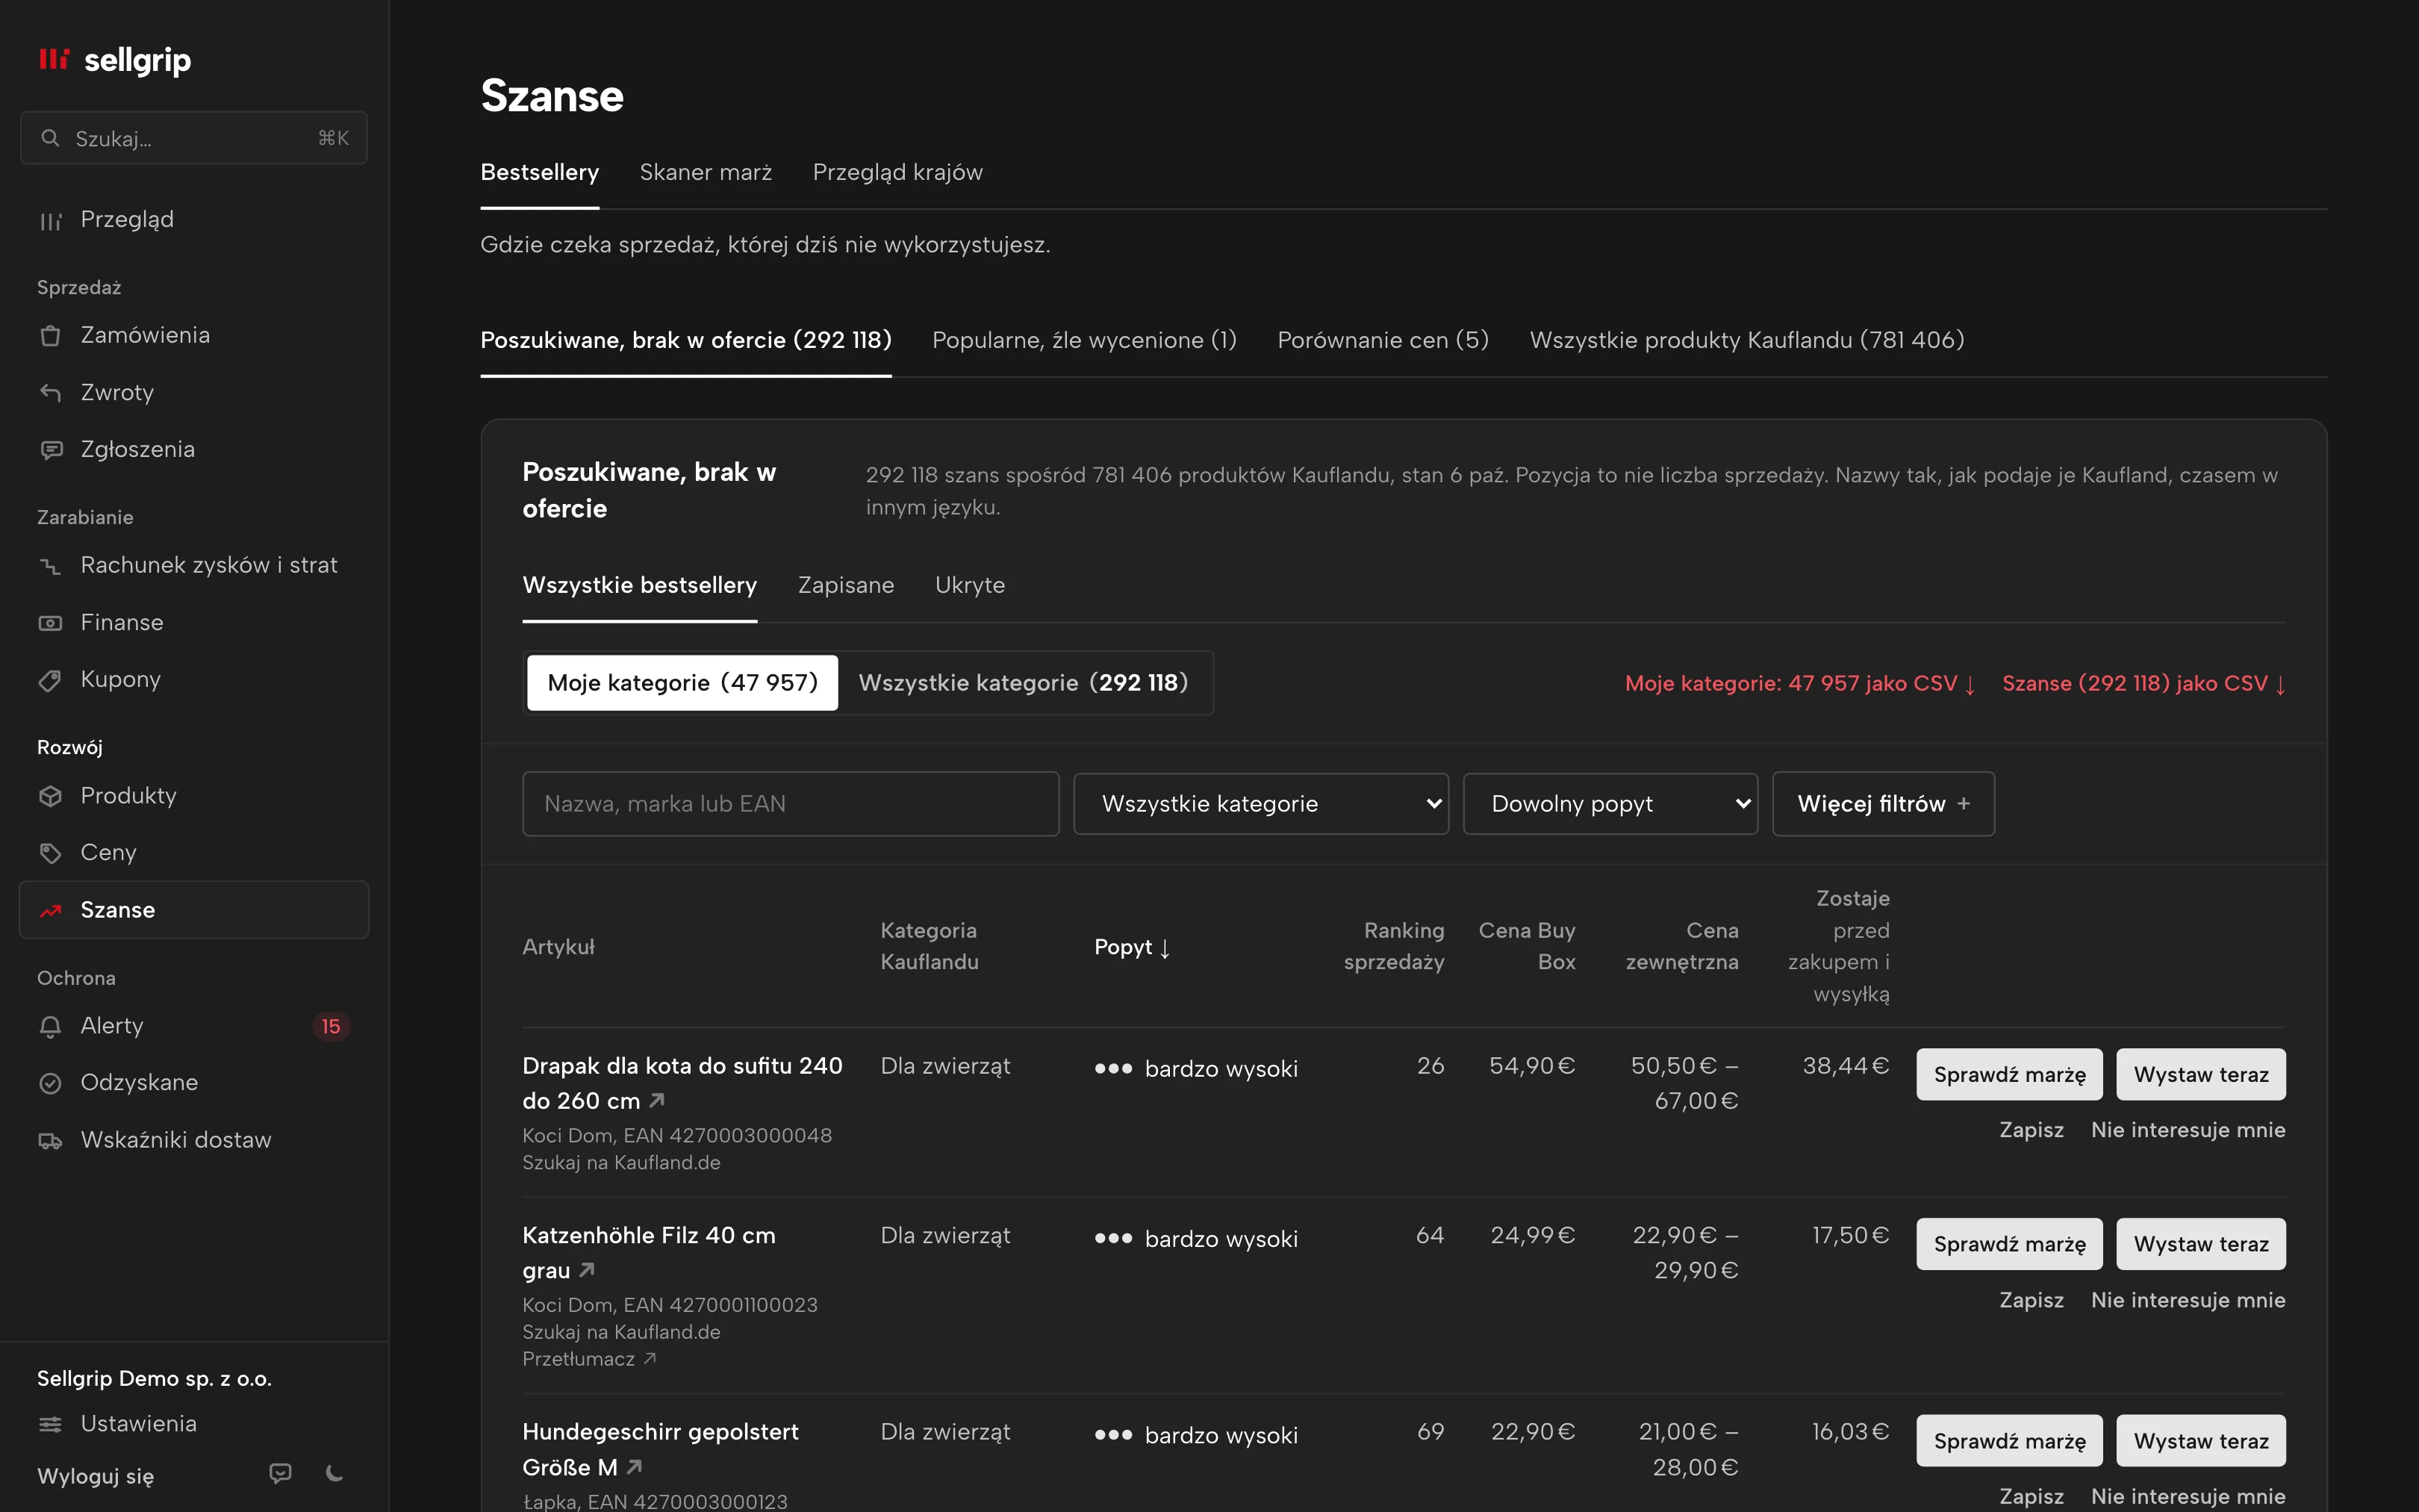This screenshot has width=2419, height=1512.
Task: Open Popularne, źle wycenione (1) tab
Action: click(1085, 340)
